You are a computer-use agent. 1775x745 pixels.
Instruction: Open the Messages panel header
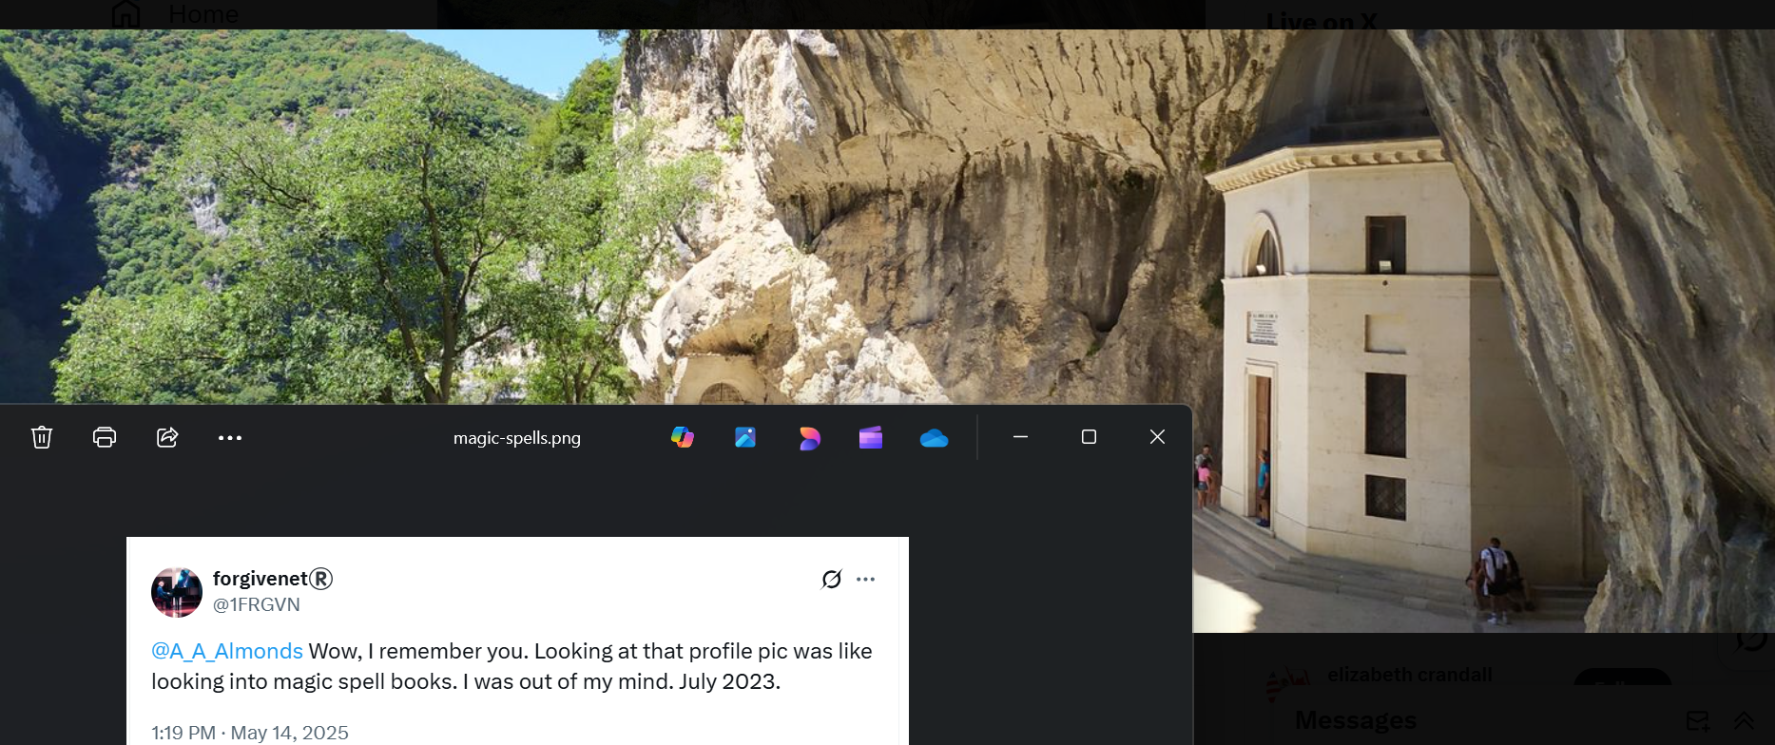[x=1356, y=720]
